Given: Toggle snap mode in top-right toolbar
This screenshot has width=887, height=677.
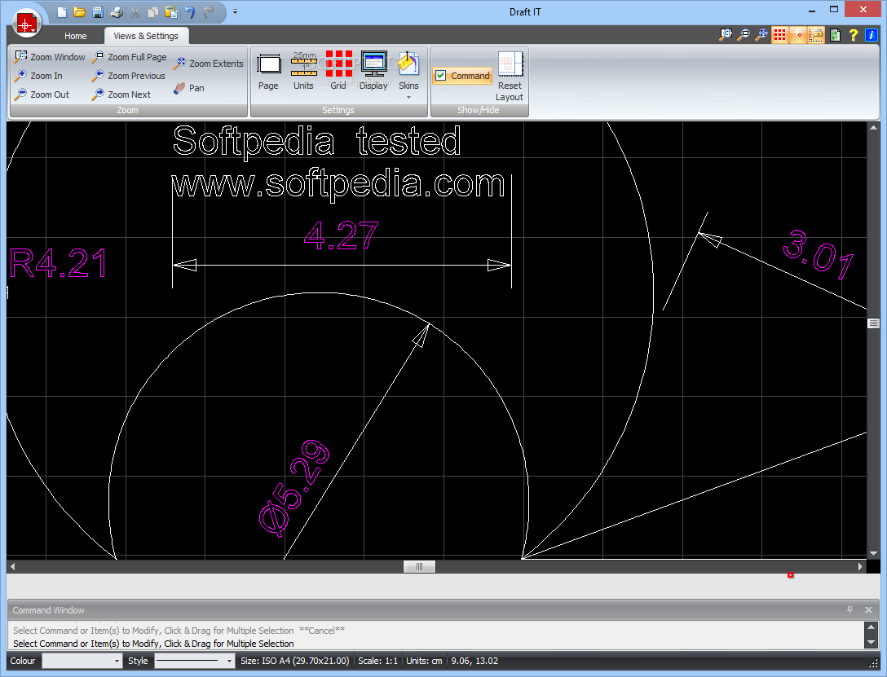Looking at the screenshot, I should click(x=798, y=35).
